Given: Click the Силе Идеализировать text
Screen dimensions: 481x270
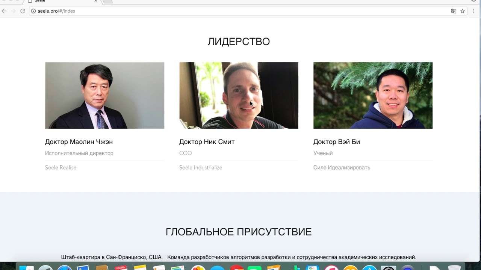Looking at the screenshot, I should (342, 168).
